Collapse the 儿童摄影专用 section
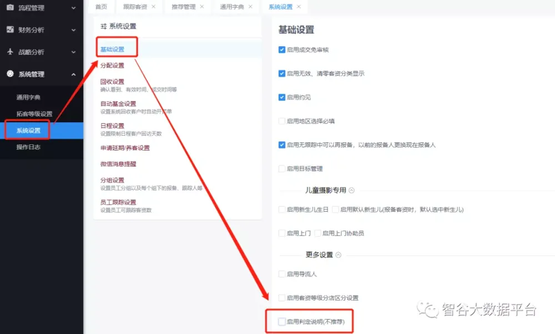The height and width of the screenshot is (334, 555). tap(351, 190)
